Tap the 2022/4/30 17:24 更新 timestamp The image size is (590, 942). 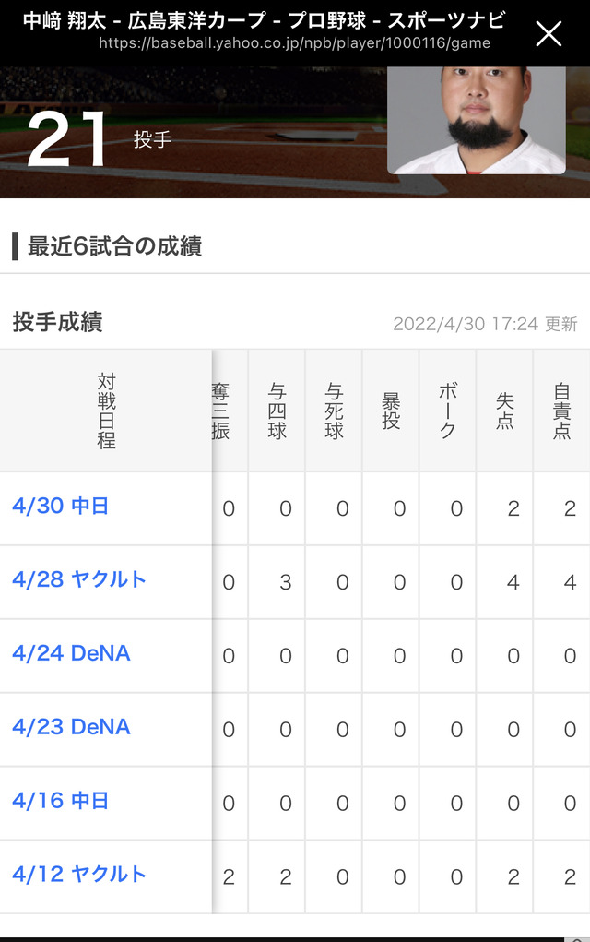coord(485,324)
